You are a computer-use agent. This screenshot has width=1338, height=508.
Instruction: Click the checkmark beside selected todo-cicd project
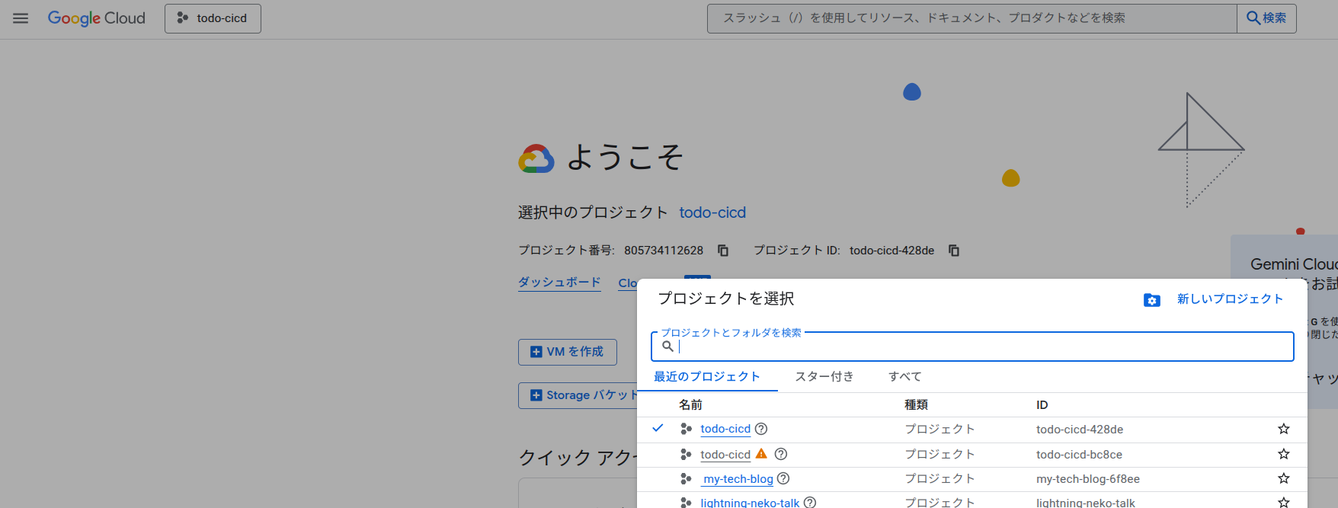[x=658, y=428]
